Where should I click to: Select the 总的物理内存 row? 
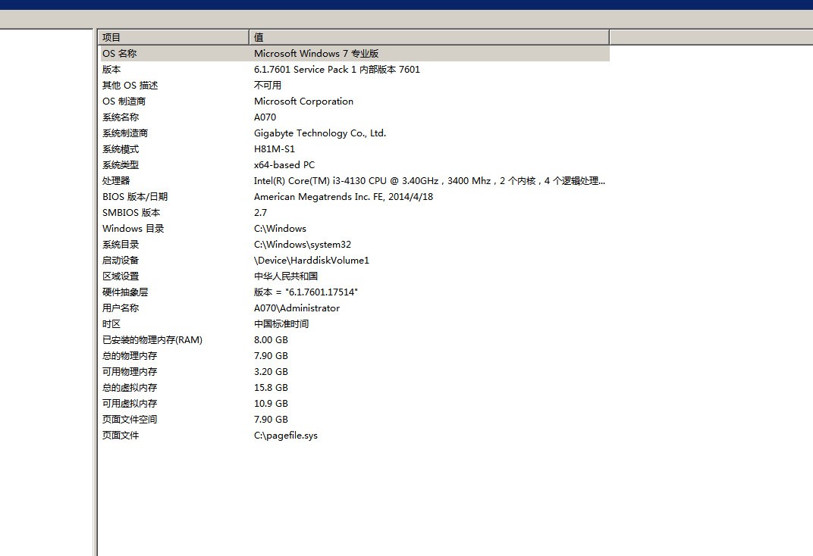coord(355,356)
